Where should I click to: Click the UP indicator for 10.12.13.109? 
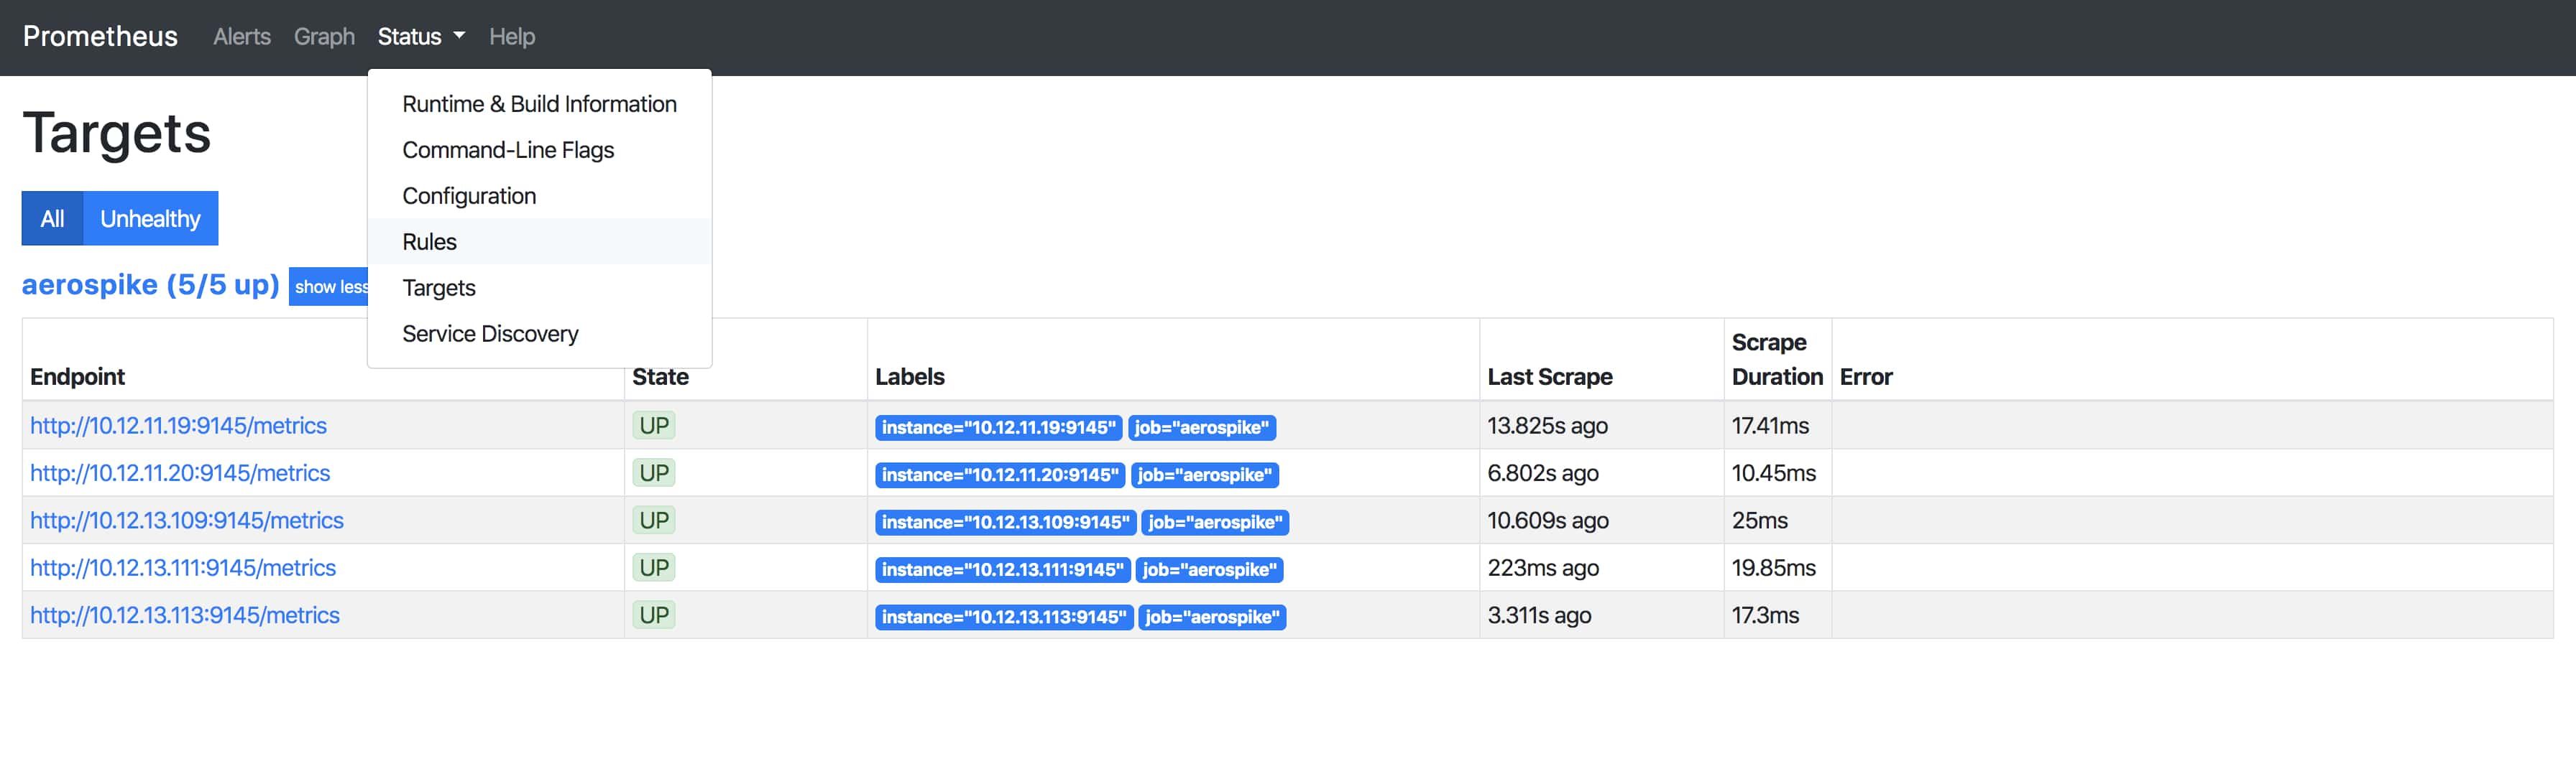point(654,519)
